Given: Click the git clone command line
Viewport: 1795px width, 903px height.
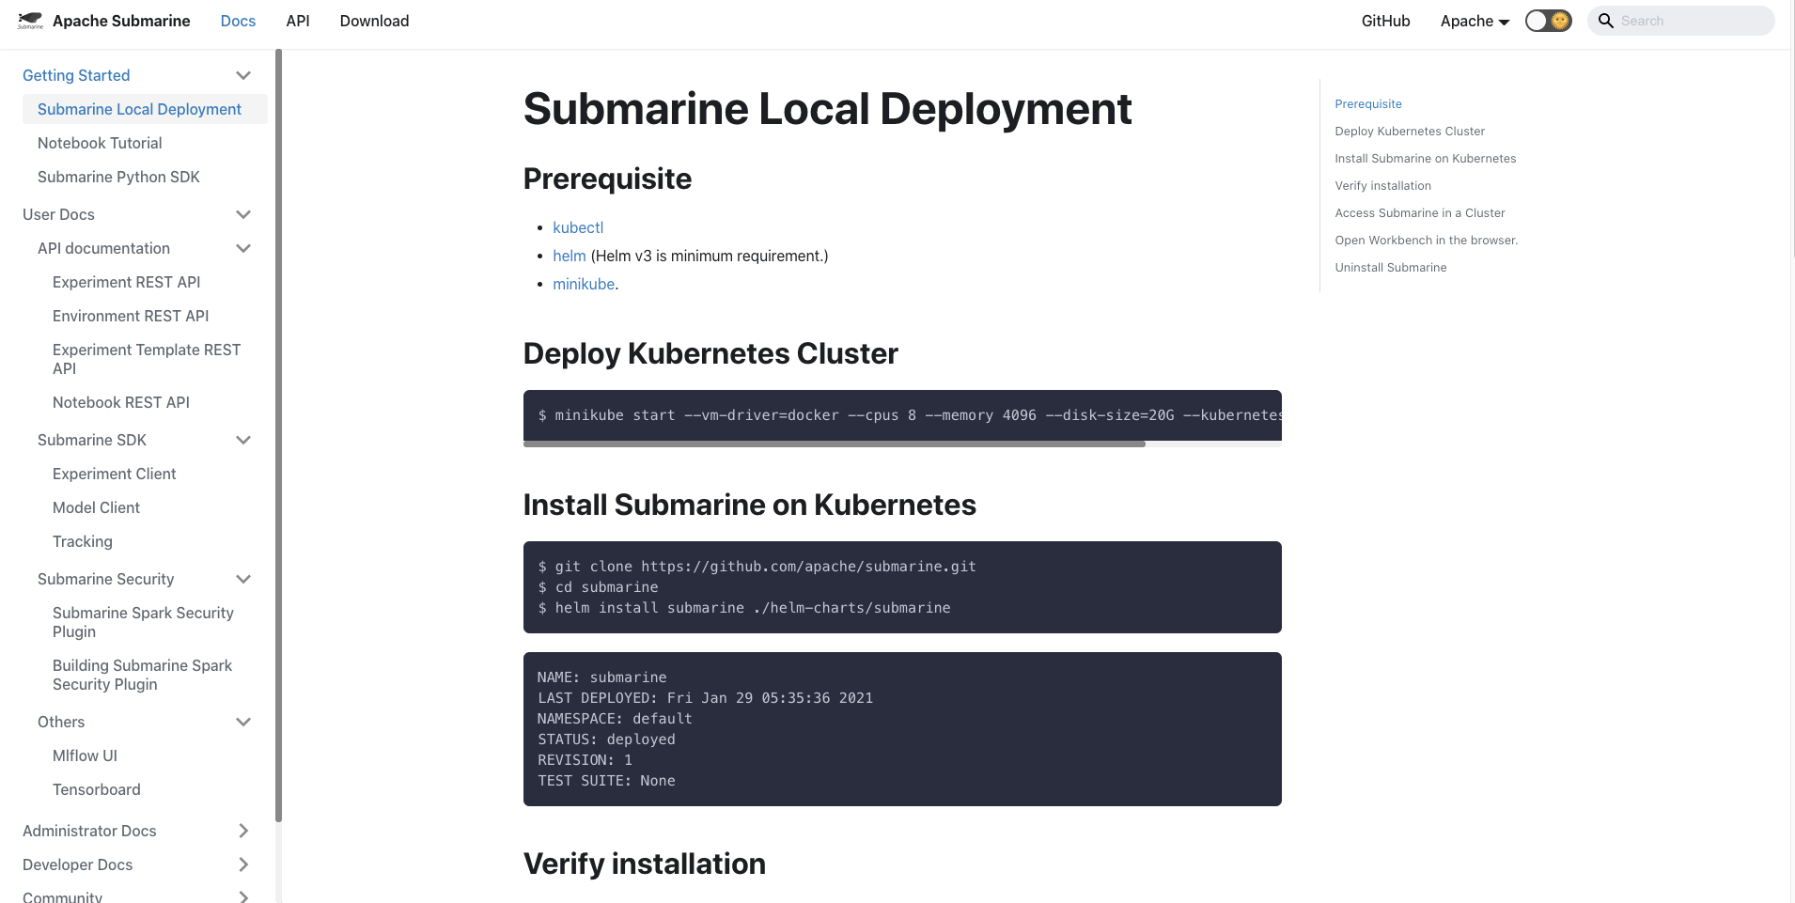Looking at the screenshot, I should pyautogui.click(x=757, y=567).
